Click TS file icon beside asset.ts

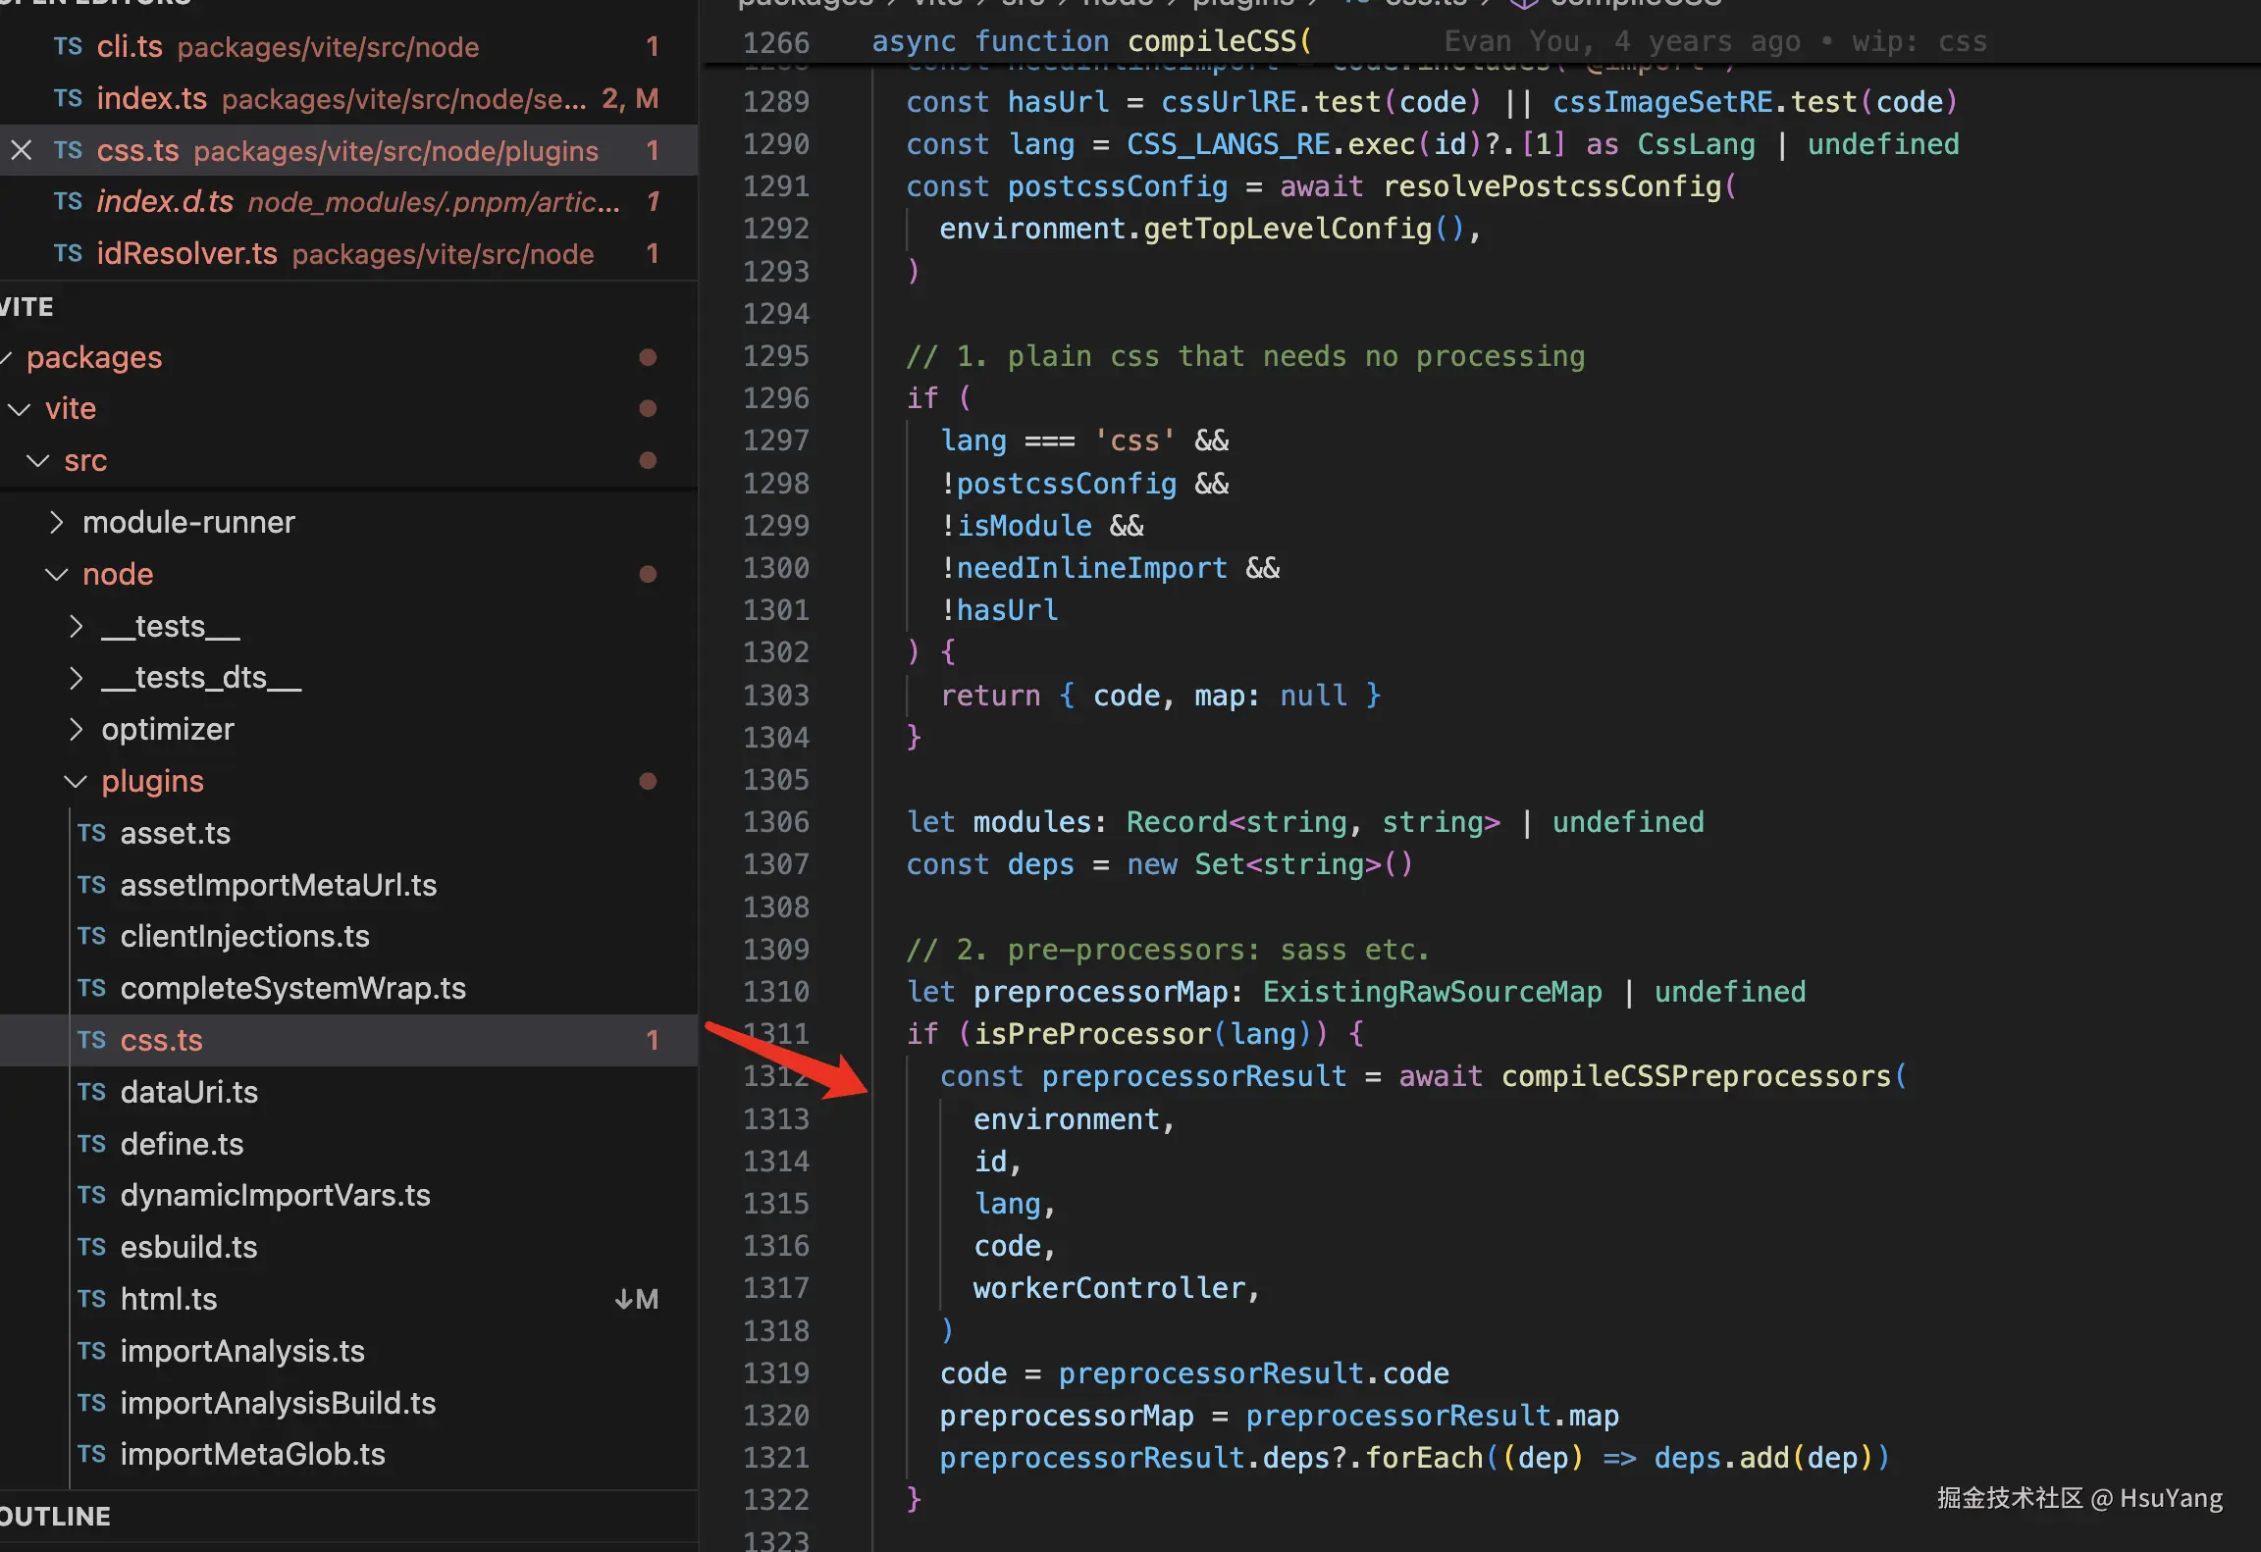coord(91,833)
